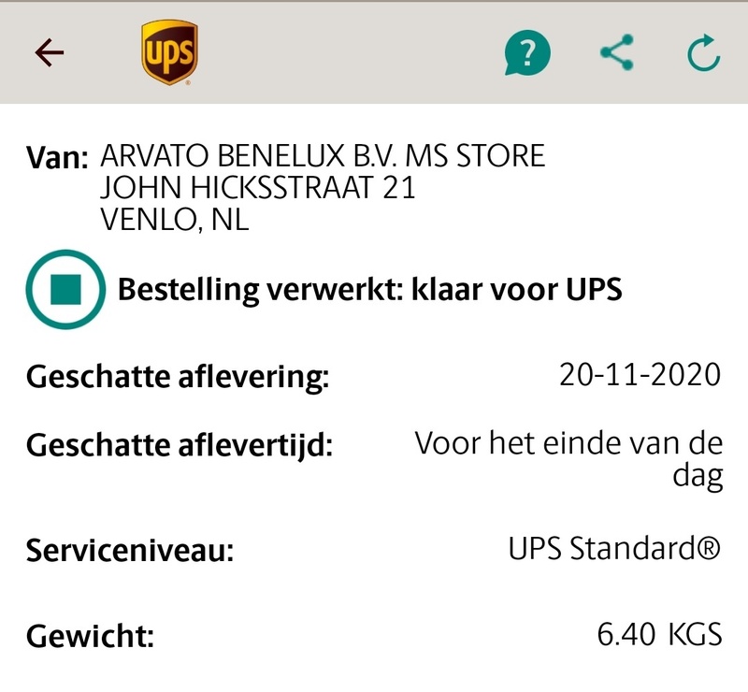Image resolution: width=748 pixels, height=692 pixels.
Task: Tap the 'Geschatte aflevertijd:' label
Action: tap(180, 445)
